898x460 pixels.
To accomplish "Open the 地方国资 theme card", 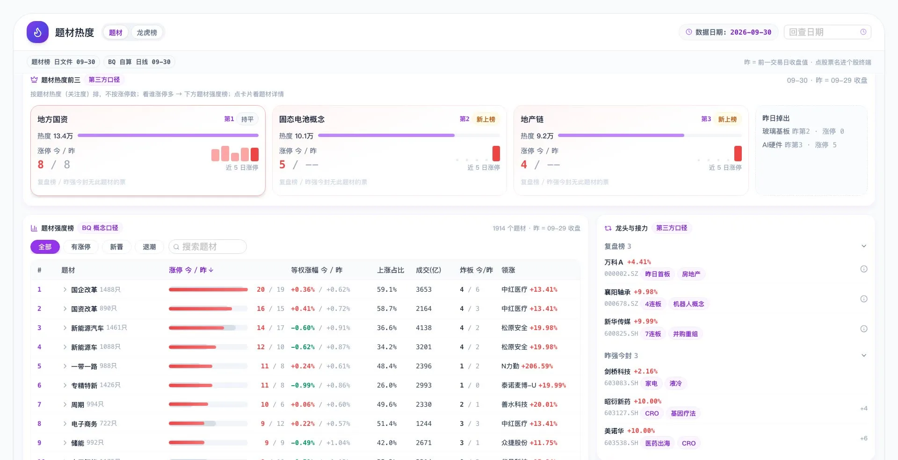I will (x=148, y=151).
